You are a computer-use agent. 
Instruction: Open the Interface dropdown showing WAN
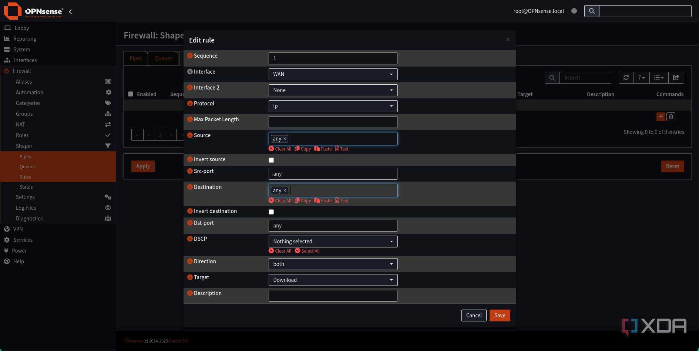click(333, 74)
